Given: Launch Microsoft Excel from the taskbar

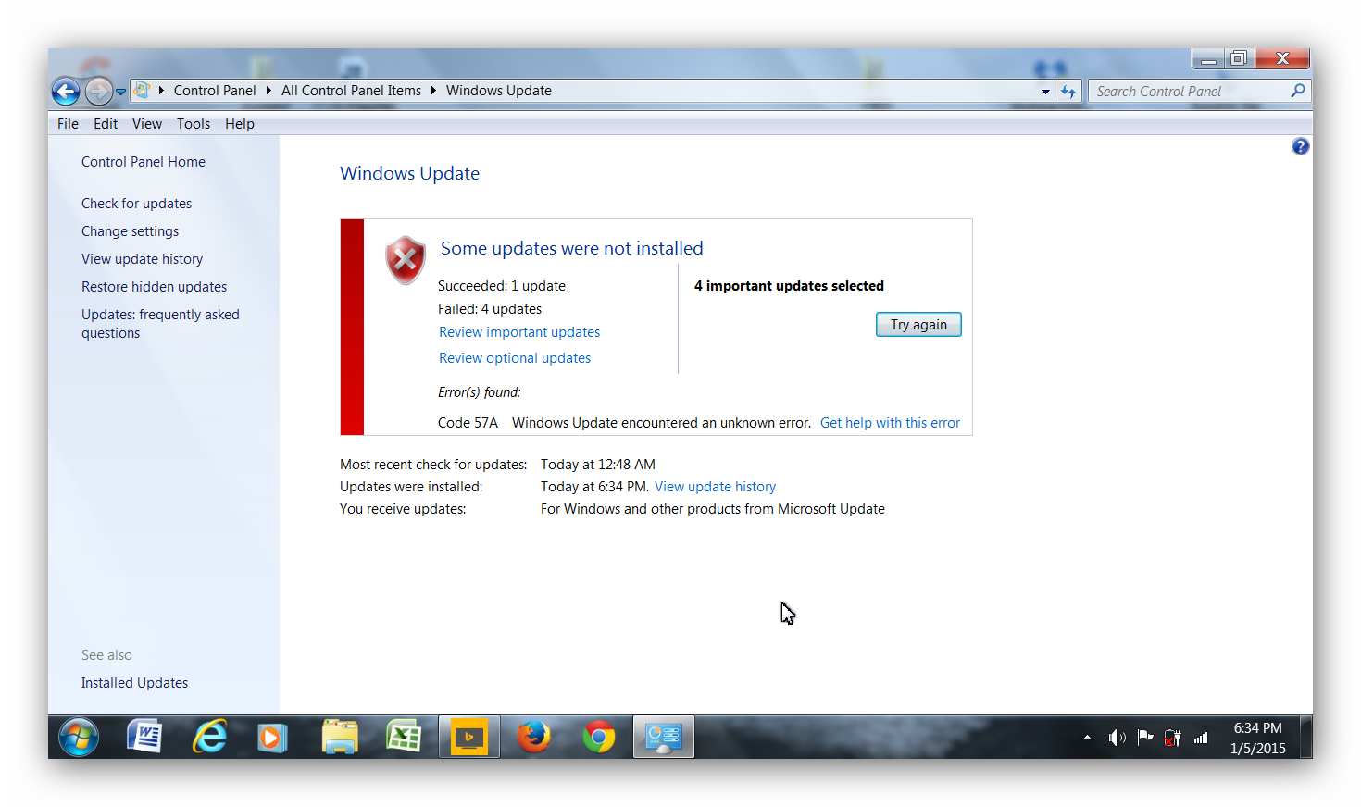Looking at the screenshot, I should tap(404, 737).
